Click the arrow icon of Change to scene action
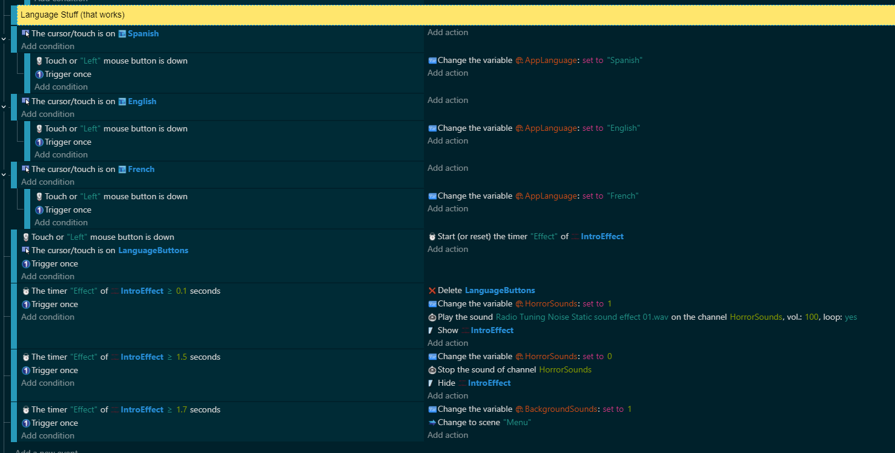The width and height of the screenshot is (895, 453). (x=432, y=423)
